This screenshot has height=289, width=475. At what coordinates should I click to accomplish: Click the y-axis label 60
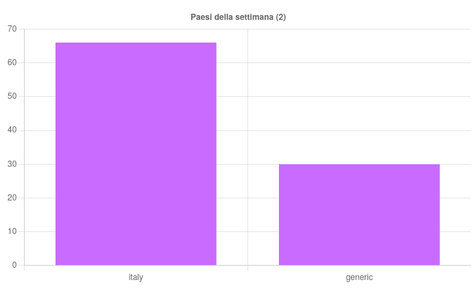point(12,62)
